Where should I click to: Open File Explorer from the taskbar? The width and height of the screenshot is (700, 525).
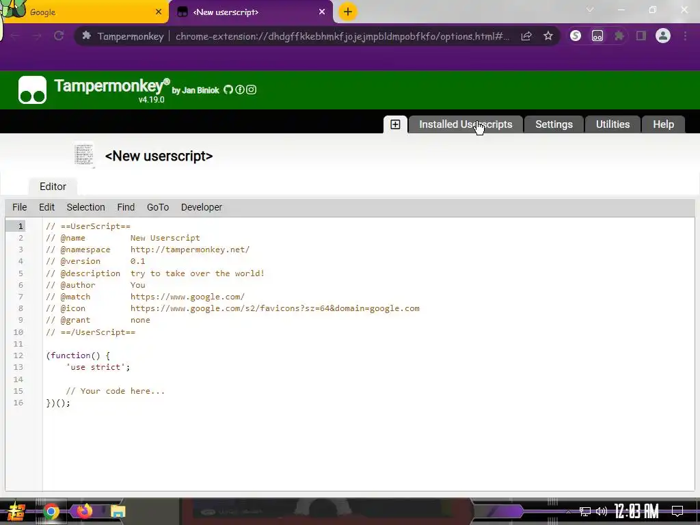click(118, 511)
